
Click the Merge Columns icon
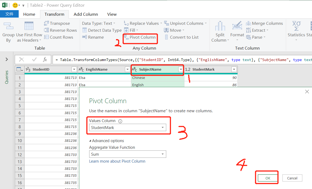[x=248, y=23]
